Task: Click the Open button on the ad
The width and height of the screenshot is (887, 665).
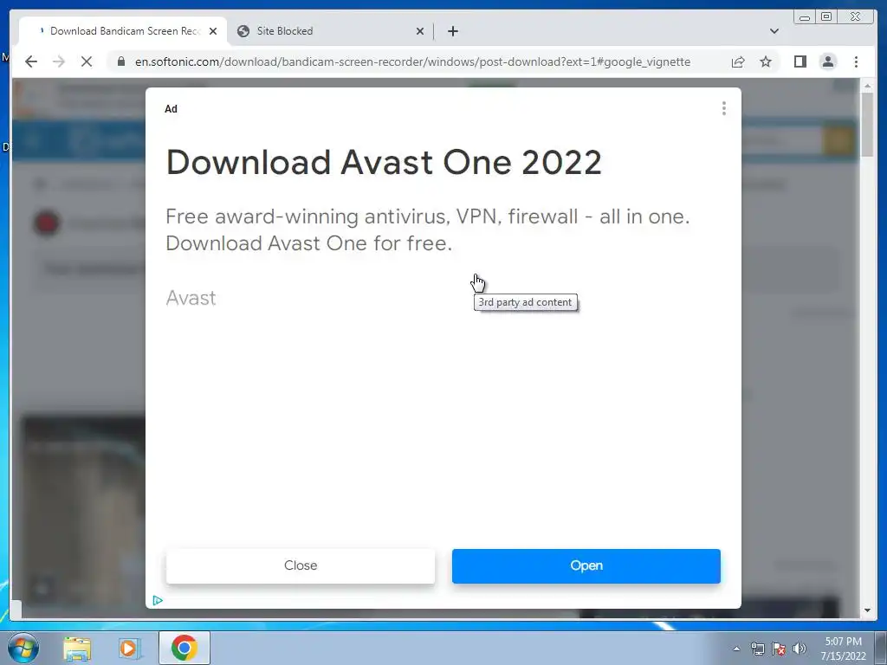Action: (x=586, y=565)
